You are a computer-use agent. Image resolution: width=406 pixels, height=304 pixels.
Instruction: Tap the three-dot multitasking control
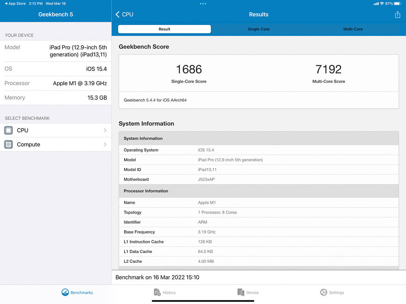203,4
